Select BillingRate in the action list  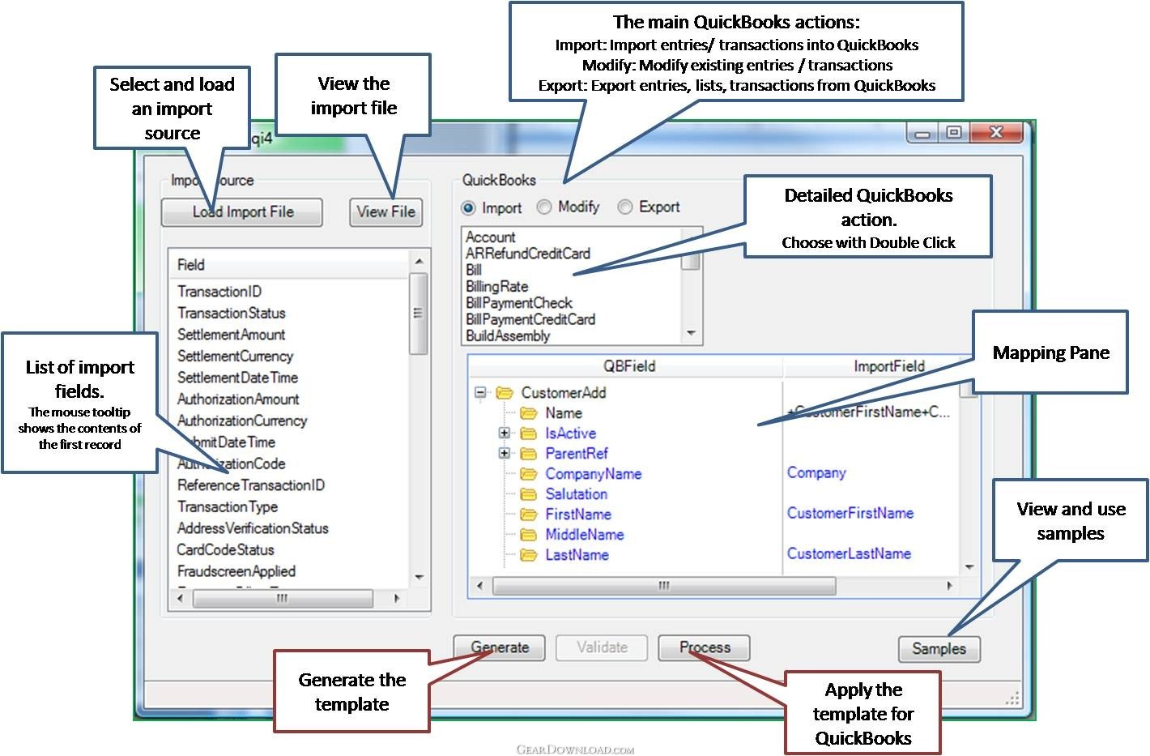coord(496,287)
